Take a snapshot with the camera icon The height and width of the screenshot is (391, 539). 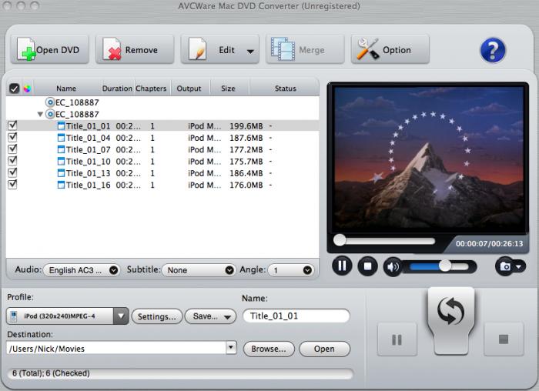click(x=504, y=266)
